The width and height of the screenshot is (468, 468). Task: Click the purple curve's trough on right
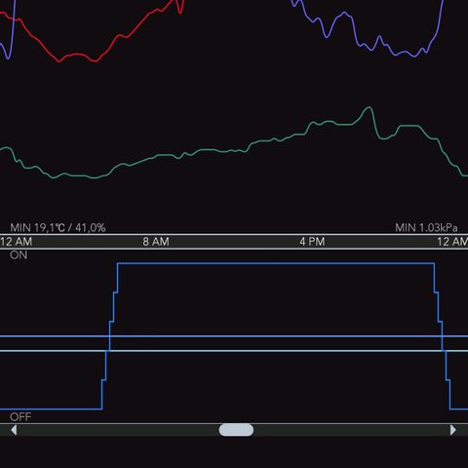[x=413, y=56]
